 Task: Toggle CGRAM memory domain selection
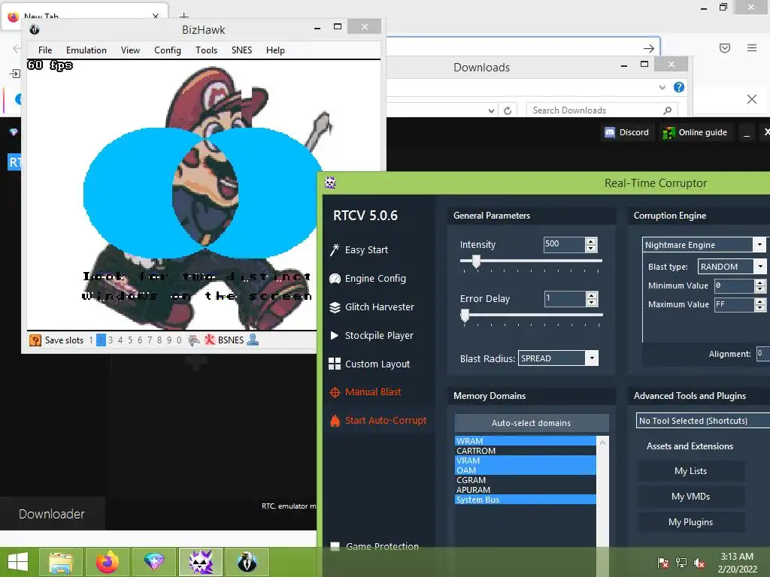click(525, 480)
